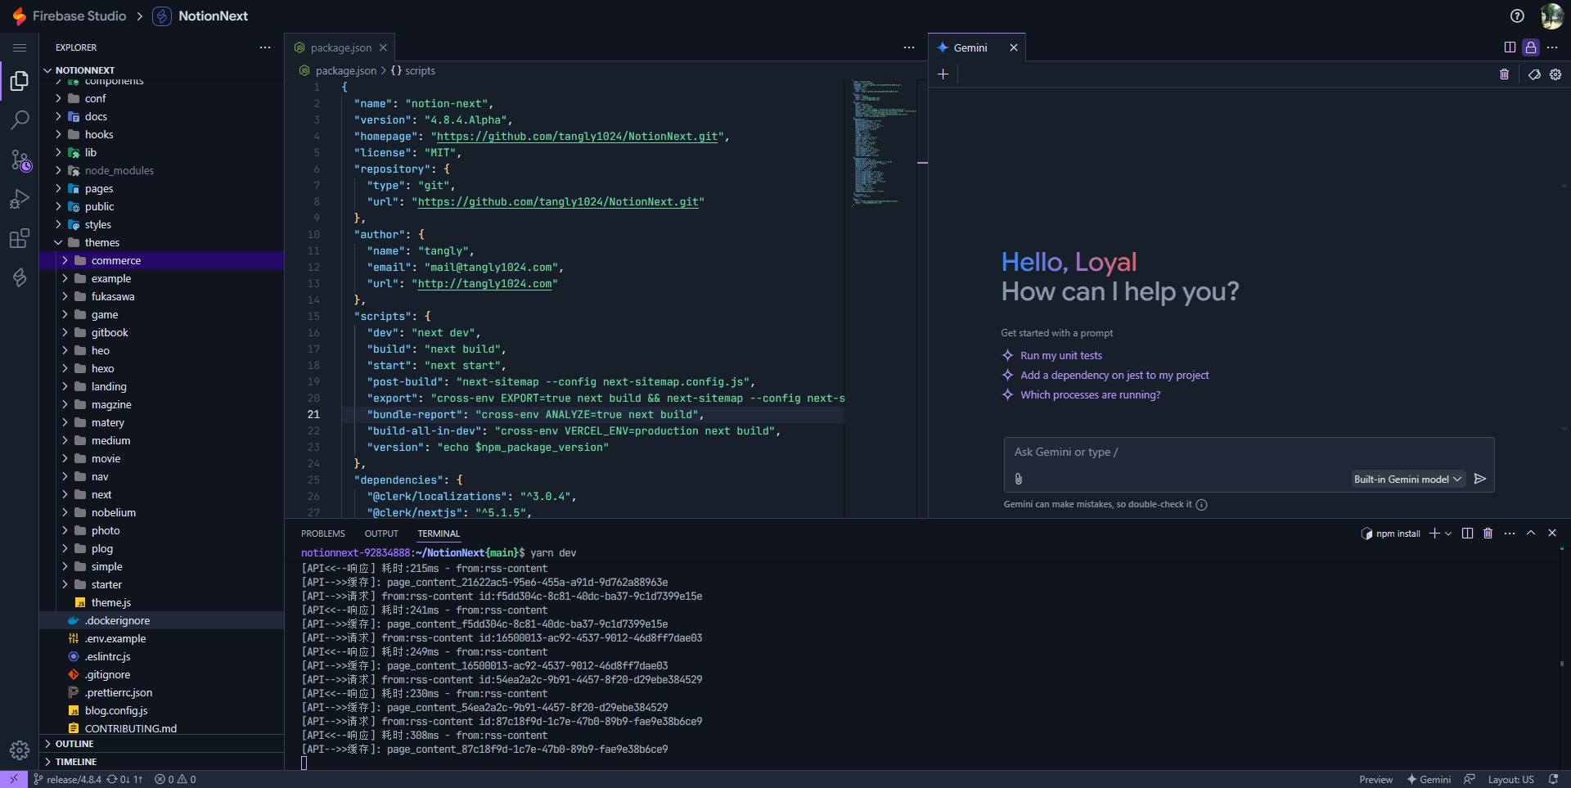Click the tag icon in the Gemini toolbar
Viewport: 1571px width, 788px height.
pos(1534,74)
